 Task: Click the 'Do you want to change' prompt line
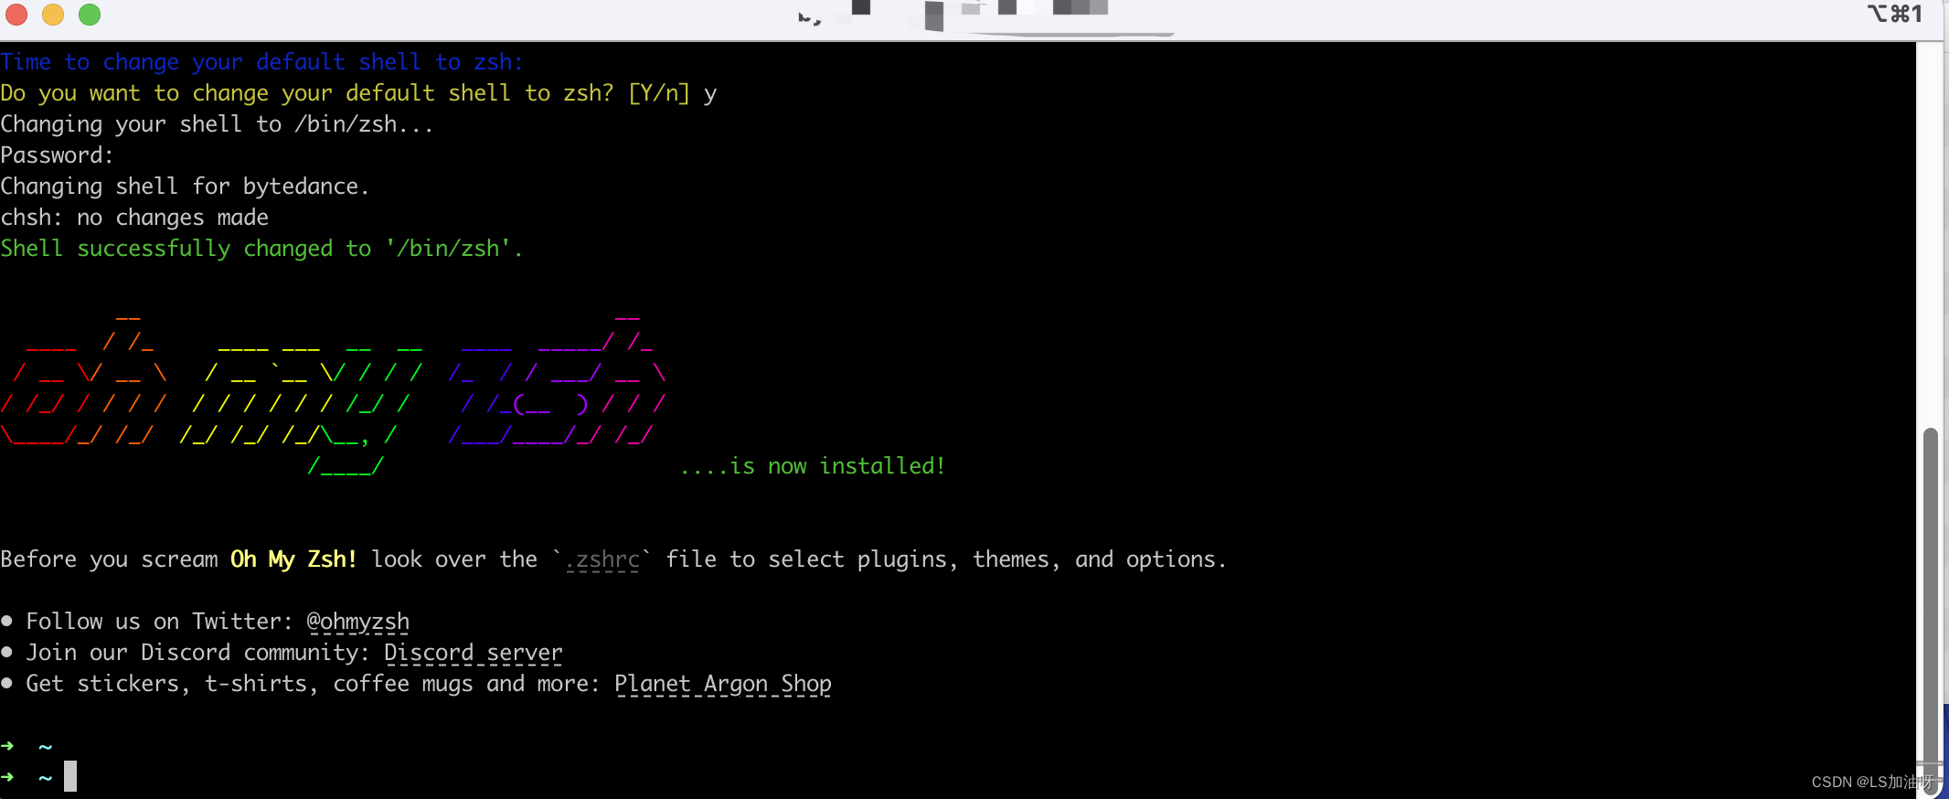pos(358,93)
